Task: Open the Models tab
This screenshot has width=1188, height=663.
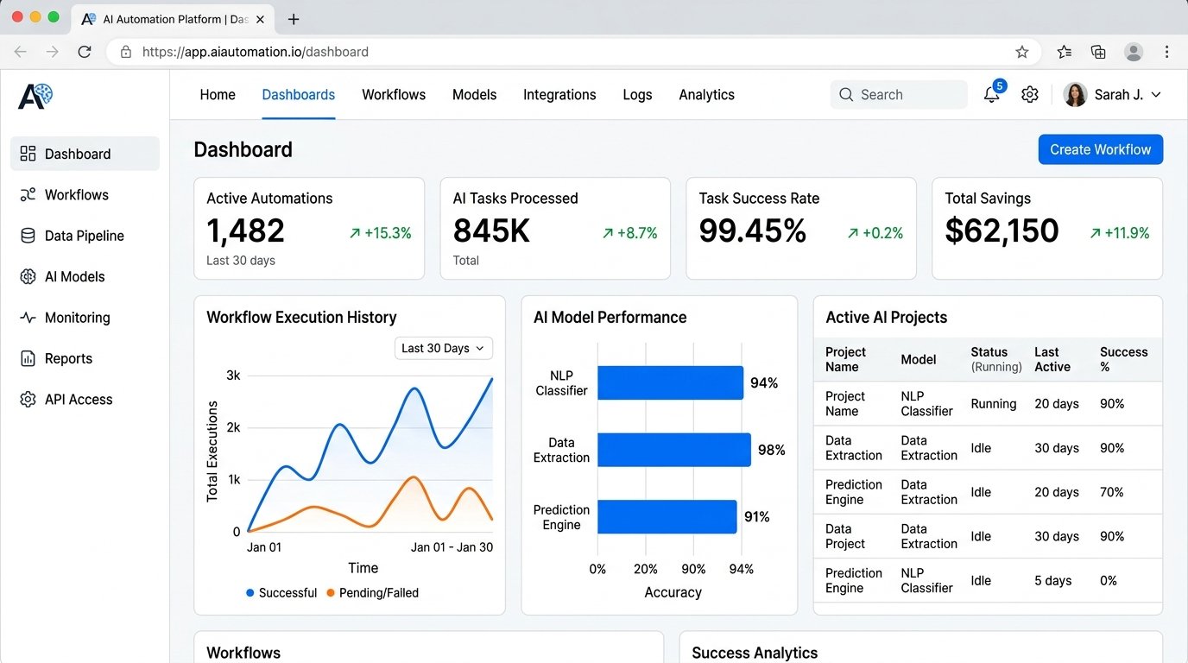Action: (x=475, y=95)
